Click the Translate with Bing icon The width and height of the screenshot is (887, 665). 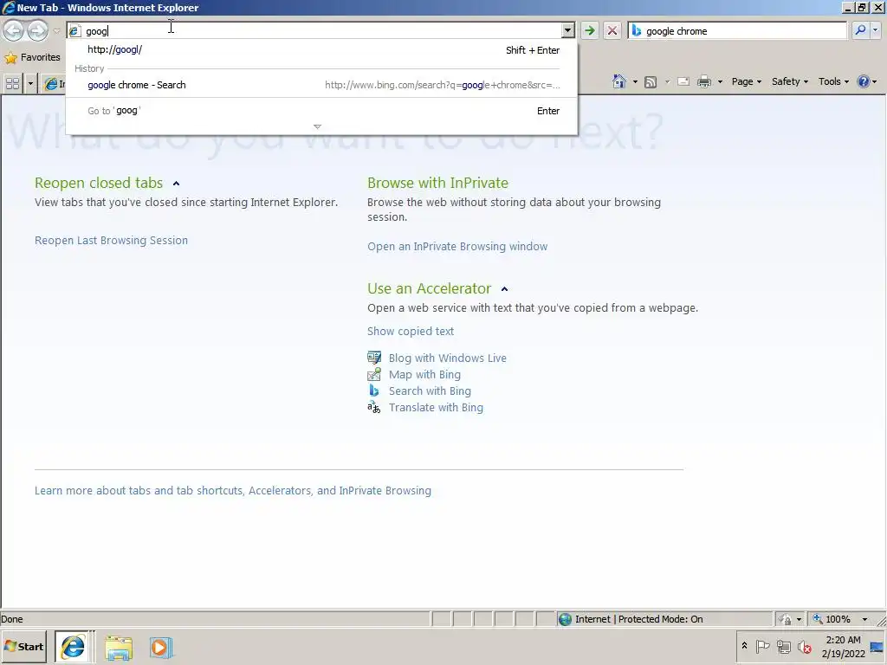(x=374, y=407)
